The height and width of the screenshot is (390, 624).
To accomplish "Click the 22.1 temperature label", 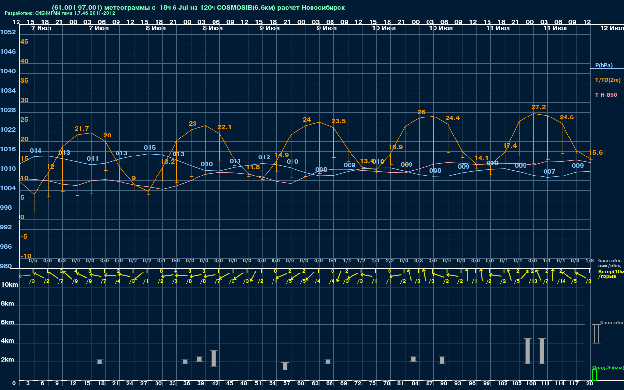I will click(x=224, y=127).
